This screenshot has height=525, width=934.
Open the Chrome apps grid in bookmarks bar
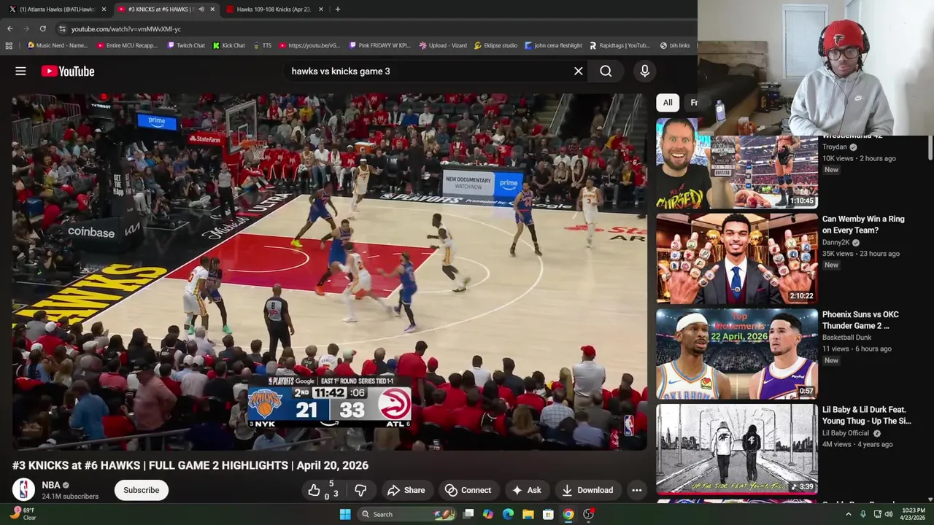point(9,45)
